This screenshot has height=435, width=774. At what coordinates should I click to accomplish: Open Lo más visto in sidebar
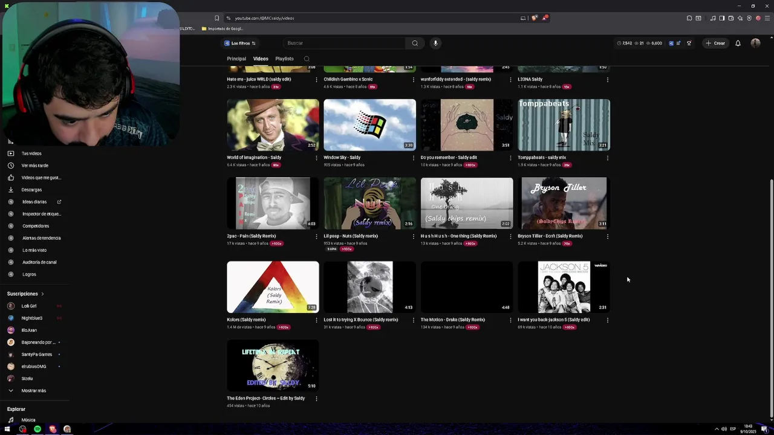[34, 250]
